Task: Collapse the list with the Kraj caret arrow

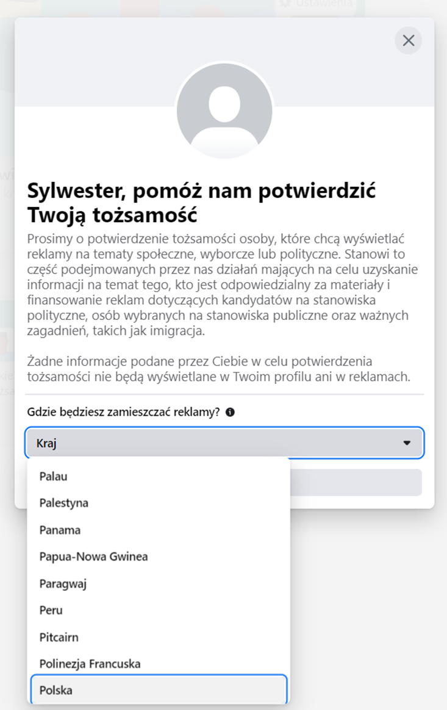Action: click(407, 443)
